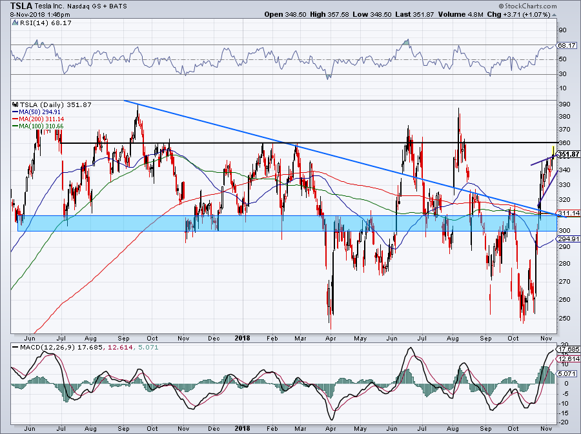Image resolution: width=581 pixels, height=434 pixels.
Task: Click the MA(200) 311.14 legend entry
Action: tap(38, 119)
